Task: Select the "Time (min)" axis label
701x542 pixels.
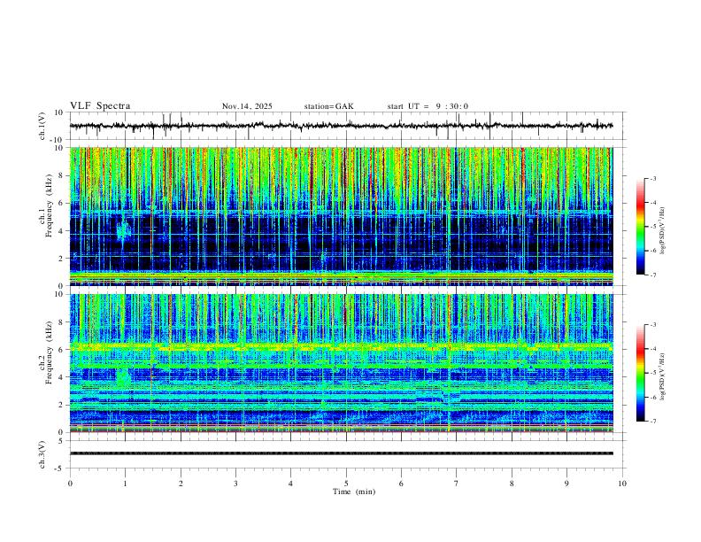Action: pos(354,492)
